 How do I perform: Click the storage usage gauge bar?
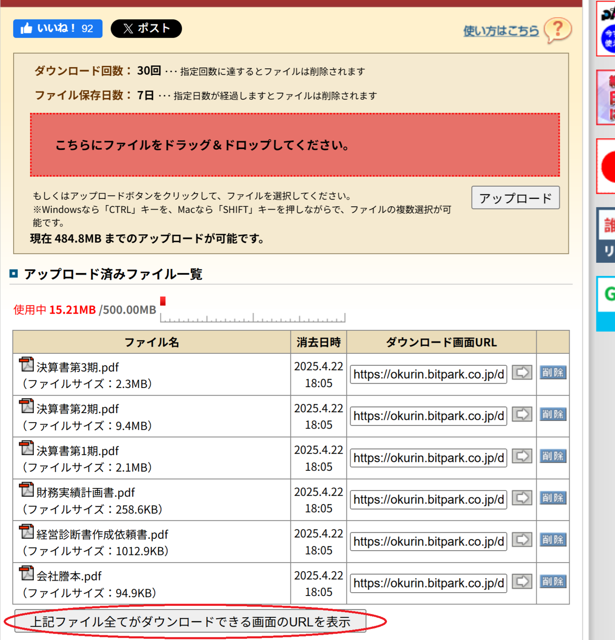(x=252, y=316)
